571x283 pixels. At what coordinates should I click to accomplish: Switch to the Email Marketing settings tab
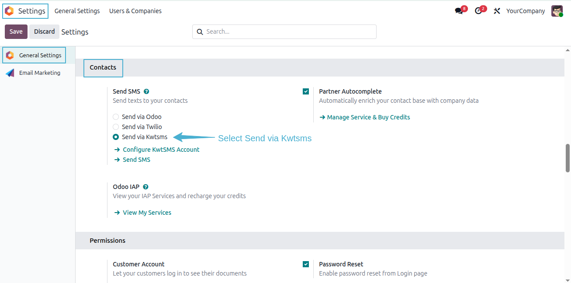38,73
